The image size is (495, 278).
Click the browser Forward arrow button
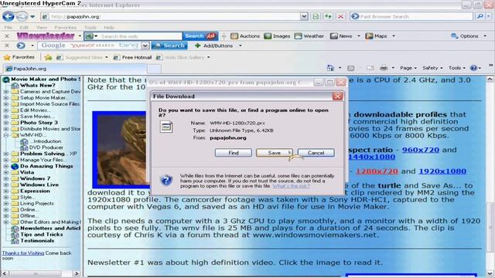[x=22, y=16]
